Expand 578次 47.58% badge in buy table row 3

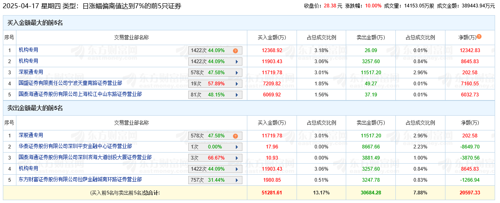[x=237, y=73]
